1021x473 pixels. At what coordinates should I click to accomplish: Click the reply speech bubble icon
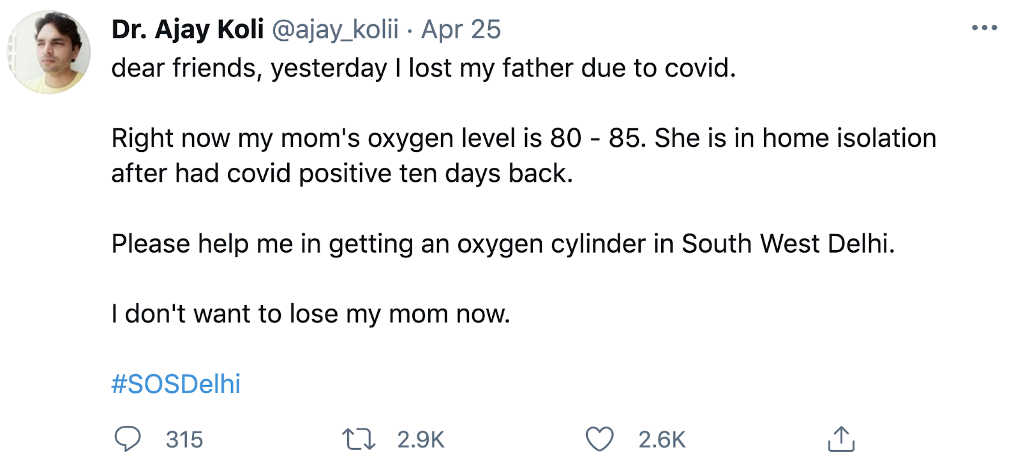tap(128, 439)
